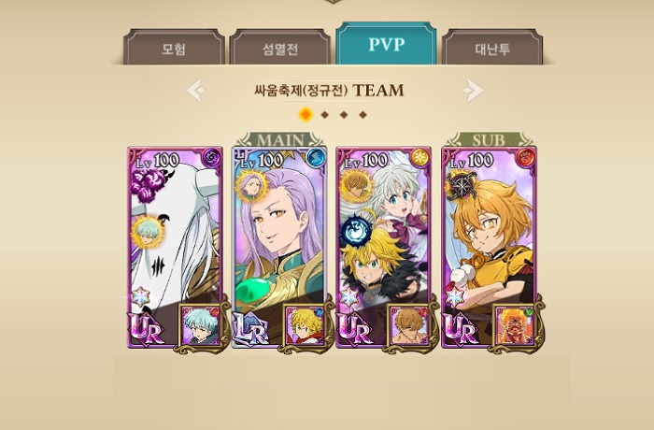Tap the fiery orange association icon on SUB card

[516, 326]
